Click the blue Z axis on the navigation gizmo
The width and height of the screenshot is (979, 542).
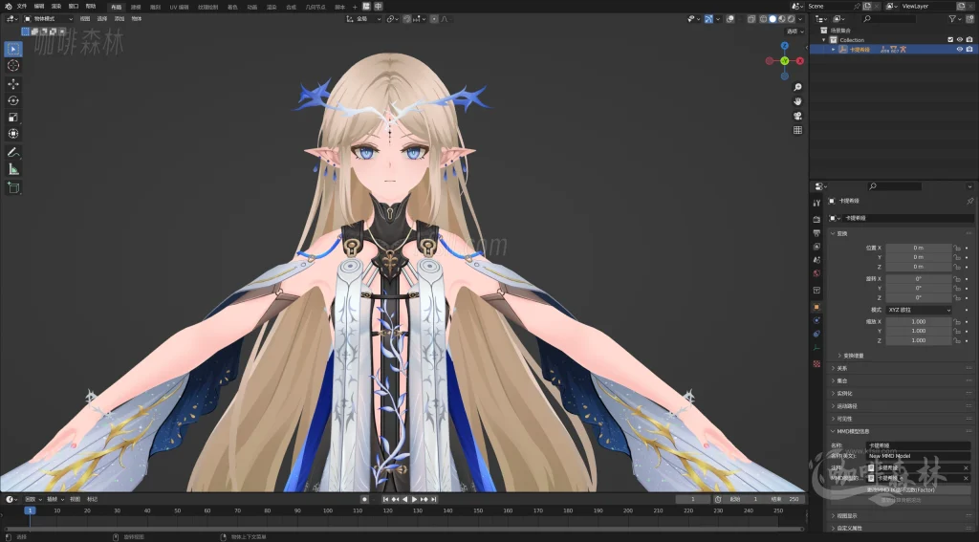[785, 46]
